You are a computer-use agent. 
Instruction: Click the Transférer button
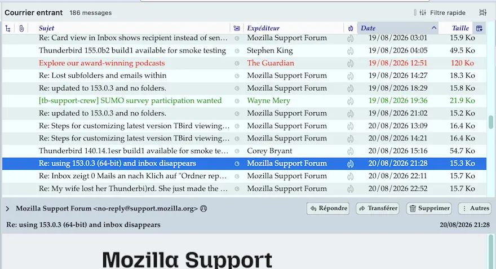[378, 208]
